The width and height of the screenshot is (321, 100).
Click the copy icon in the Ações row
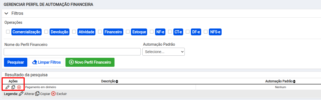point(13,87)
